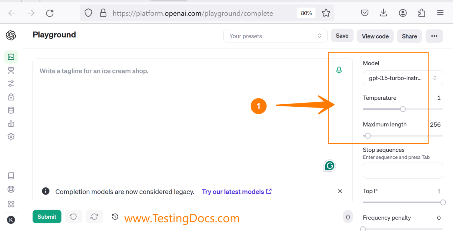
Task: Click the Help lifebuoy icon in sidebar
Action: coord(11,189)
